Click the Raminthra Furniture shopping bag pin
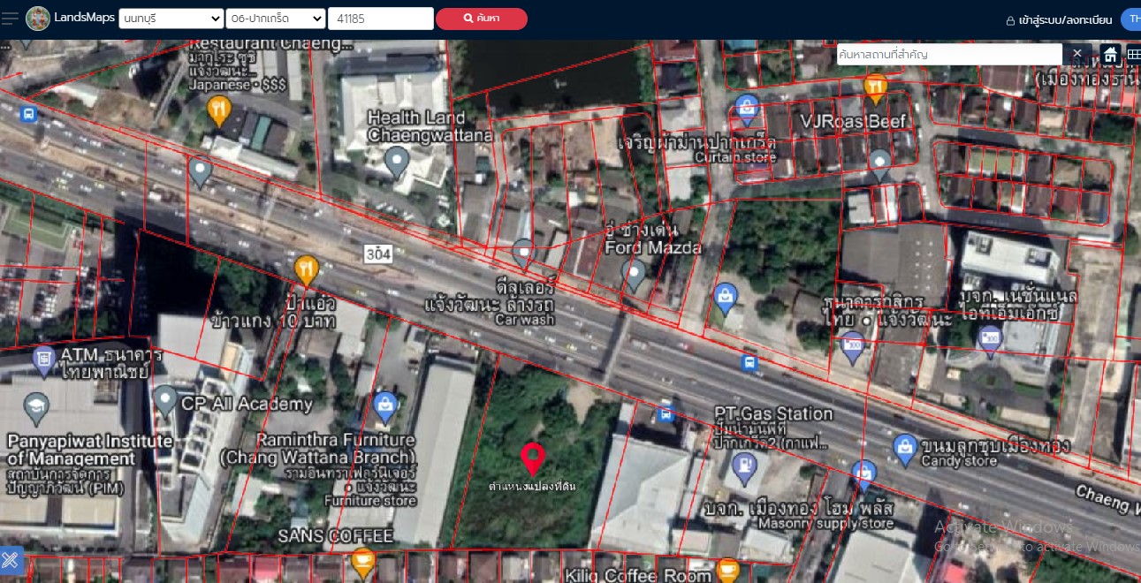1141x583 pixels. (x=384, y=407)
